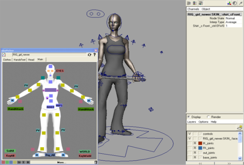The width and height of the screenshot is (244, 165).
Task: Open abxPicker help question mark
Action: click(94, 54)
